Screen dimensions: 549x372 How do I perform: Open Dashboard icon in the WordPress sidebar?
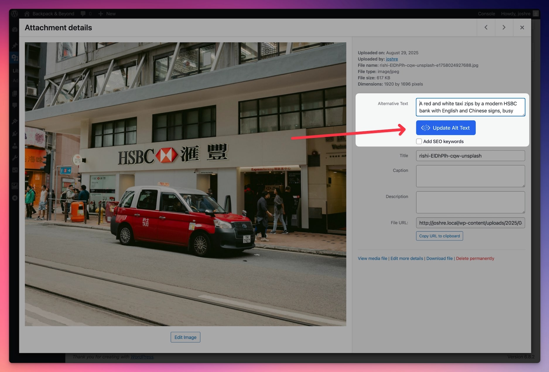click(15, 29)
